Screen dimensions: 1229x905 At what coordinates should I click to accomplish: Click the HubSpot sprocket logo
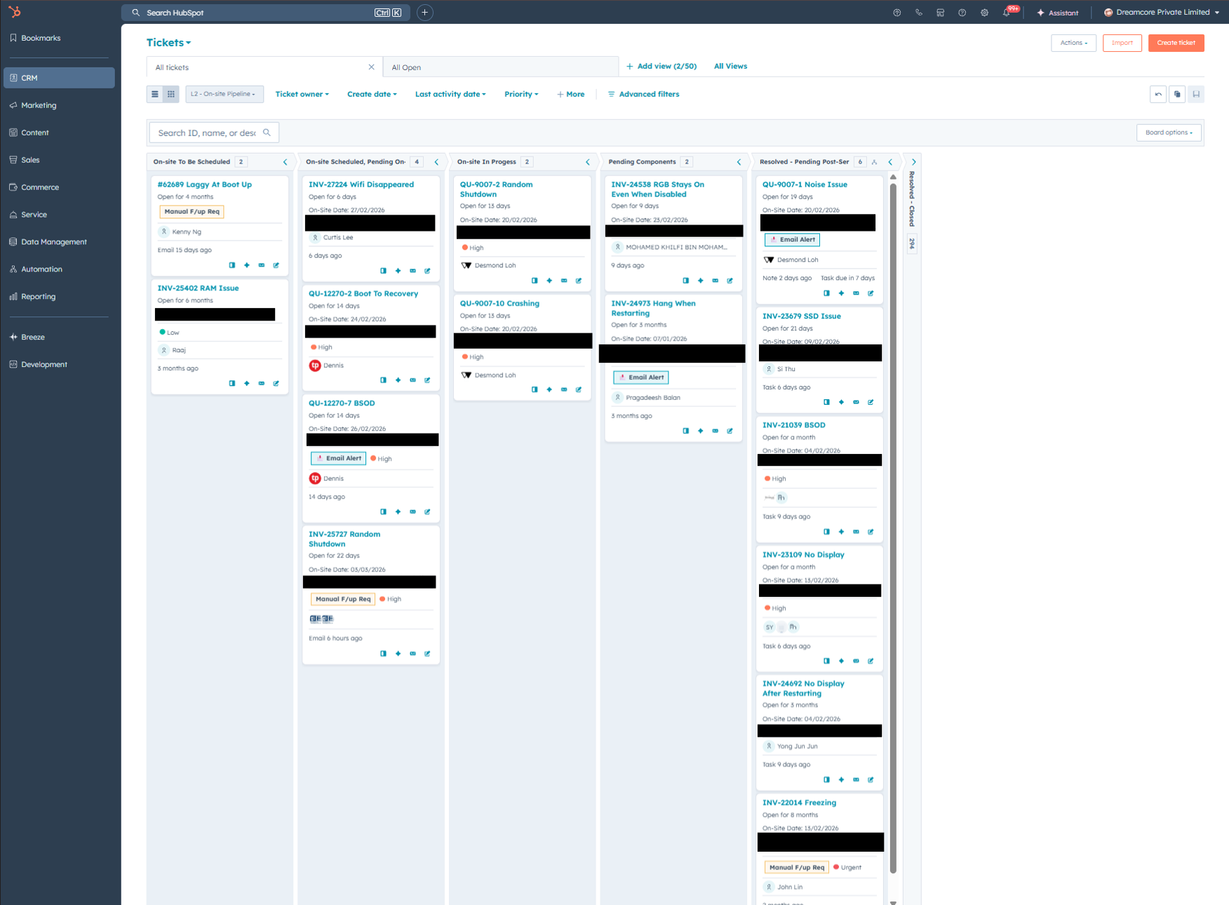click(x=15, y=12)
